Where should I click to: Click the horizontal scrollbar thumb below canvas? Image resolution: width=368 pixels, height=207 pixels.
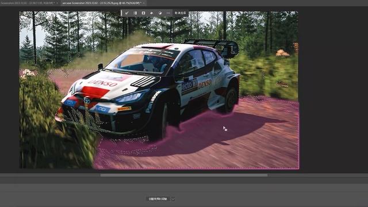point(184,175)
